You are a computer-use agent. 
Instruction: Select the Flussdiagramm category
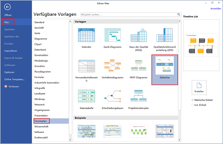42,72
